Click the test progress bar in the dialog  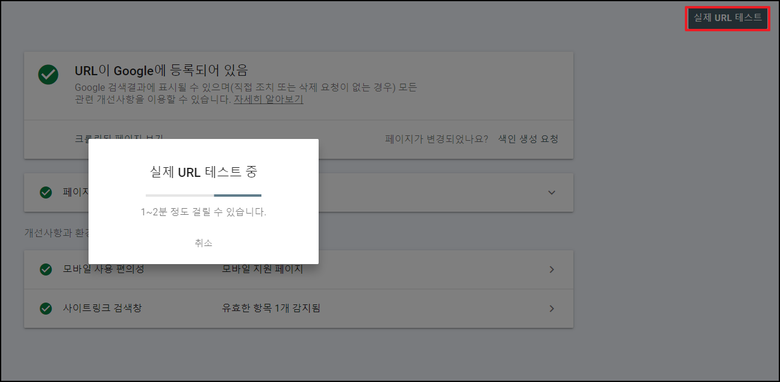tap(204, 196)
